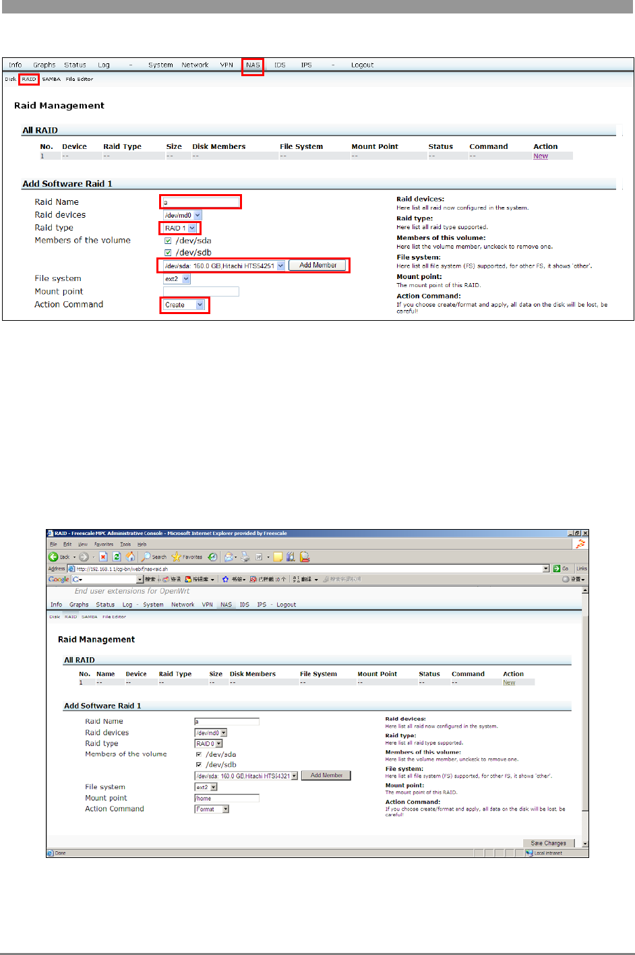
Task: Click Add Member in the Internet Explorer window
Action: tap(326, 776)
